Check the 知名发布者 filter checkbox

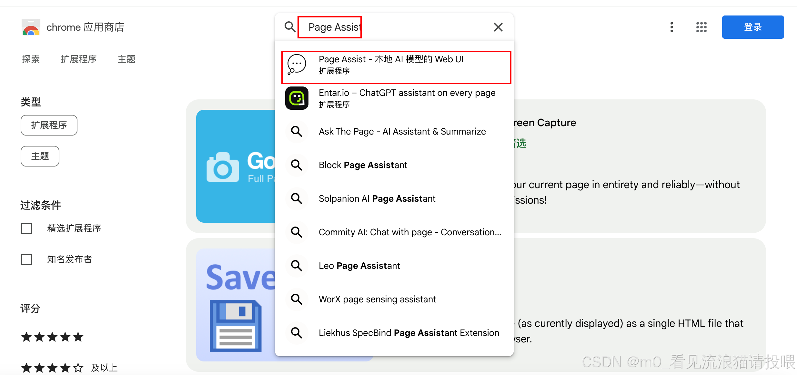coord(26,259)
